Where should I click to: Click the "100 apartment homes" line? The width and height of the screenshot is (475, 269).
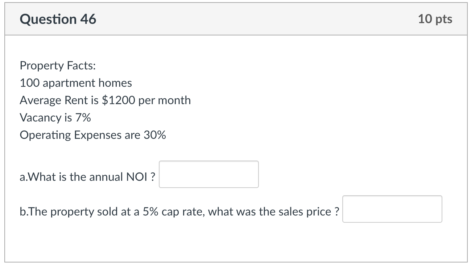(76, 83)
